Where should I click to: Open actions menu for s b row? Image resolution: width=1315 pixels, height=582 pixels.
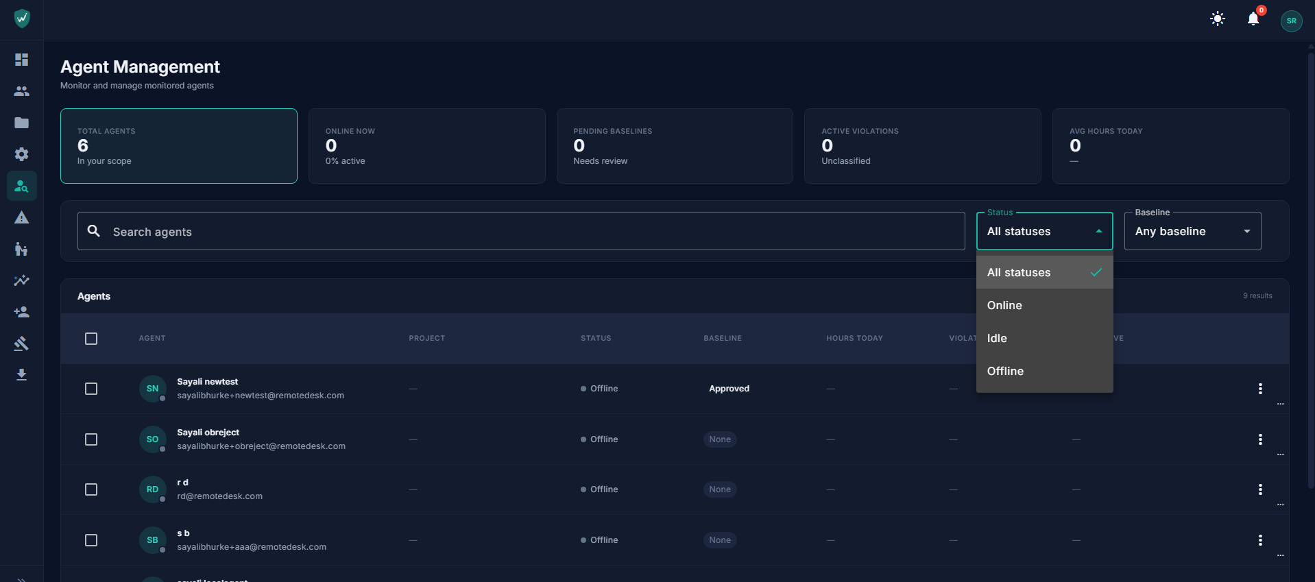pos(1260,540)
